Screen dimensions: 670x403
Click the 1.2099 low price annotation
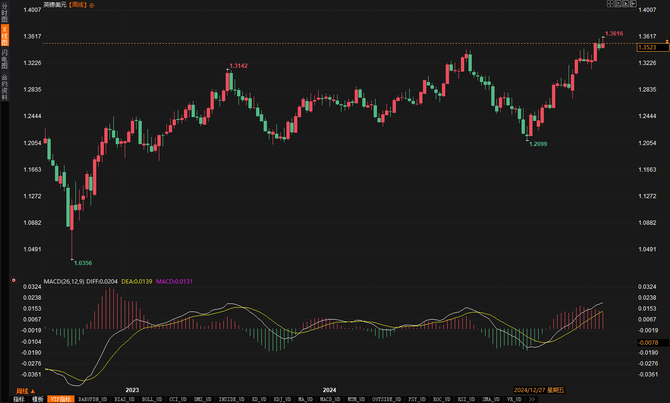(x=538, y=144)
